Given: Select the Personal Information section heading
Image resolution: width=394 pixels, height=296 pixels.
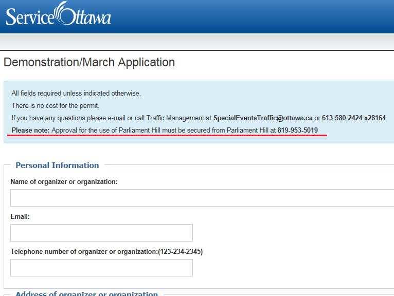Looking at the screenshot, I should pyautogui.click(x=57, y=165).
